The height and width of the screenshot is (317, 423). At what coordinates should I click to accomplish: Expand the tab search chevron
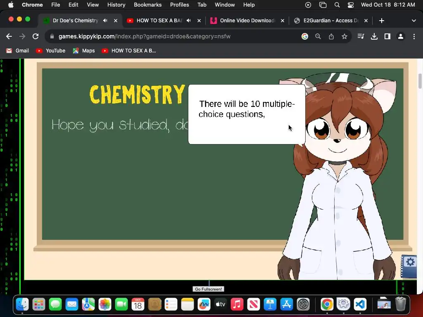(414, 21)
